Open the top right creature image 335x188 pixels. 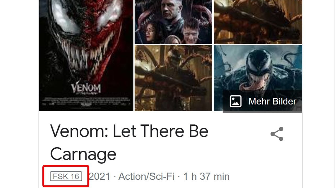click(258, 22)
